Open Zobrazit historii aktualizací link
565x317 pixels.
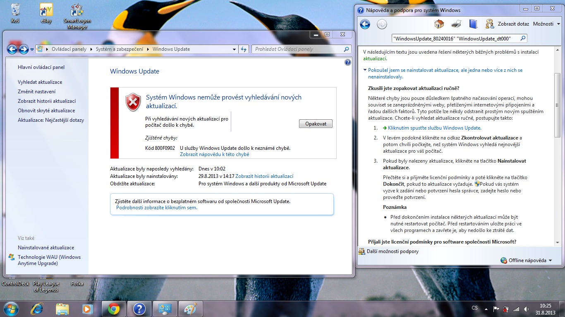264,176
